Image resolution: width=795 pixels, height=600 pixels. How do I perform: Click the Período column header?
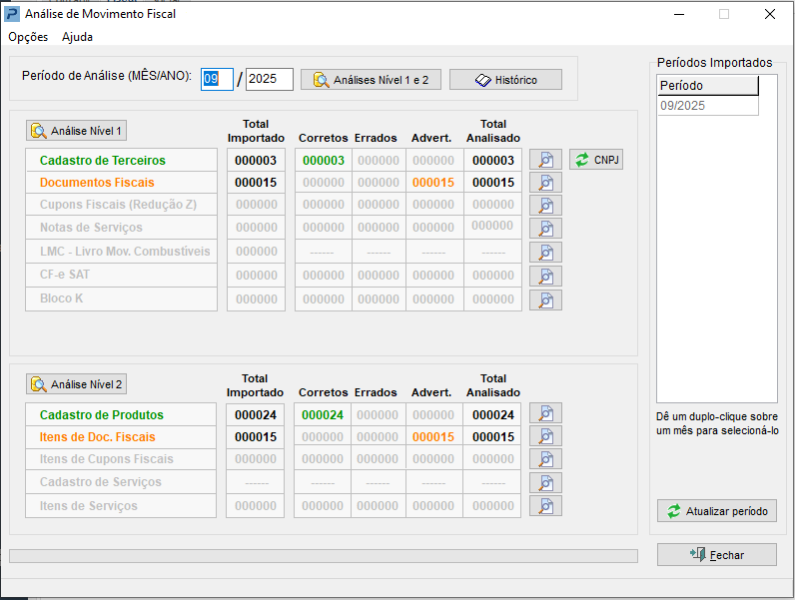click(x=708, y=85)
